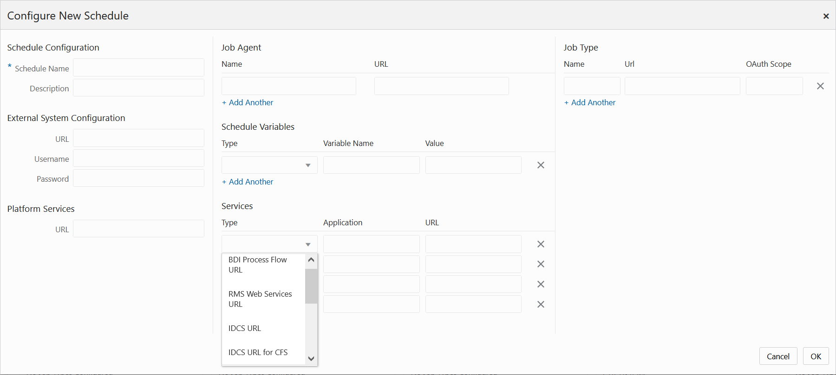The width and height of the screenshot is (836, 375).
Task: Focus first Services Application field
Action: pos(372,244)
